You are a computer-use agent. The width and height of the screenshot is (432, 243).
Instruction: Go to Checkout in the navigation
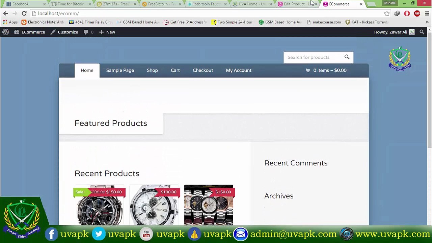pyautogui.click(x=203, y=70)
